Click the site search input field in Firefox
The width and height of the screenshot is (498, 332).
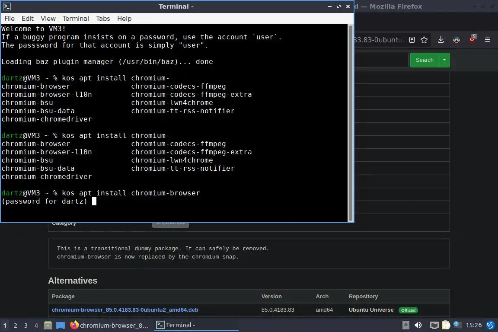381,60
